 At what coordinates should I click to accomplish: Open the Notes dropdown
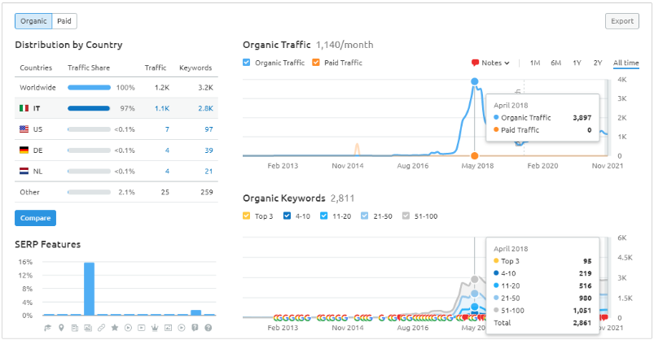(490, 63)
